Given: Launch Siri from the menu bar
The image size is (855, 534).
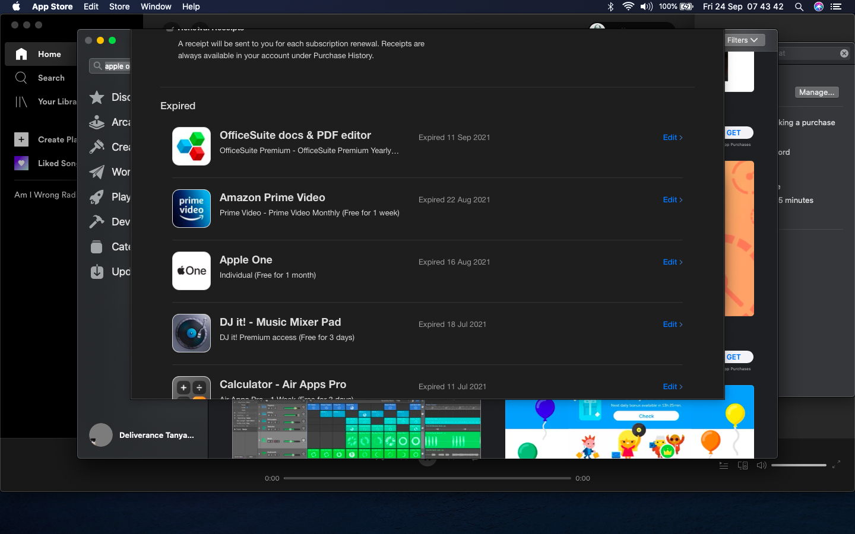Looking at the screenshot, I should click(819, 7).
